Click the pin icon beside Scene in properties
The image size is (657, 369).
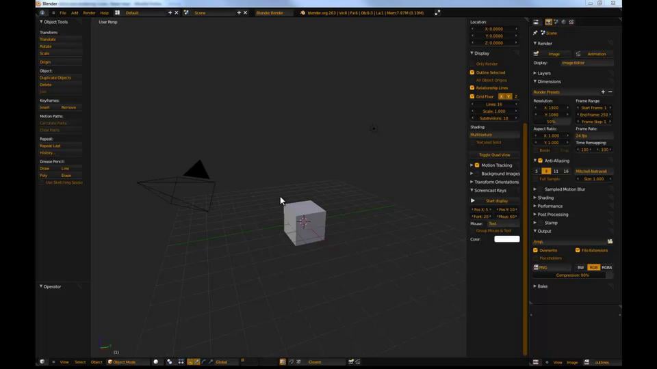click(x=535, y=33)
